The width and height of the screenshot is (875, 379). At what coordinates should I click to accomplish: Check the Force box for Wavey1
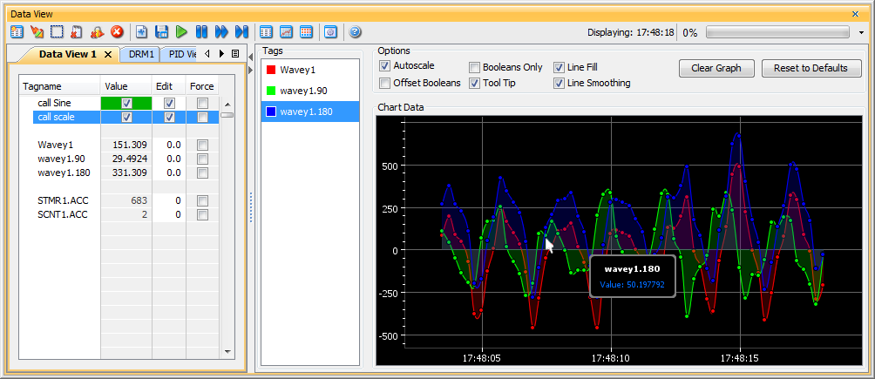tap(202, 145)
